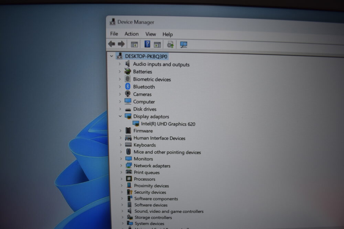Click the Update driver toolbar icon
Viewport: 344px width, 229px height.
[170, 44]
